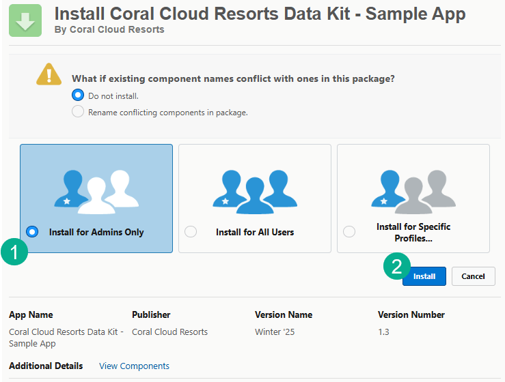Click the Additional Details label
This screenshot has width=505, height=382.
pos(46,366)
